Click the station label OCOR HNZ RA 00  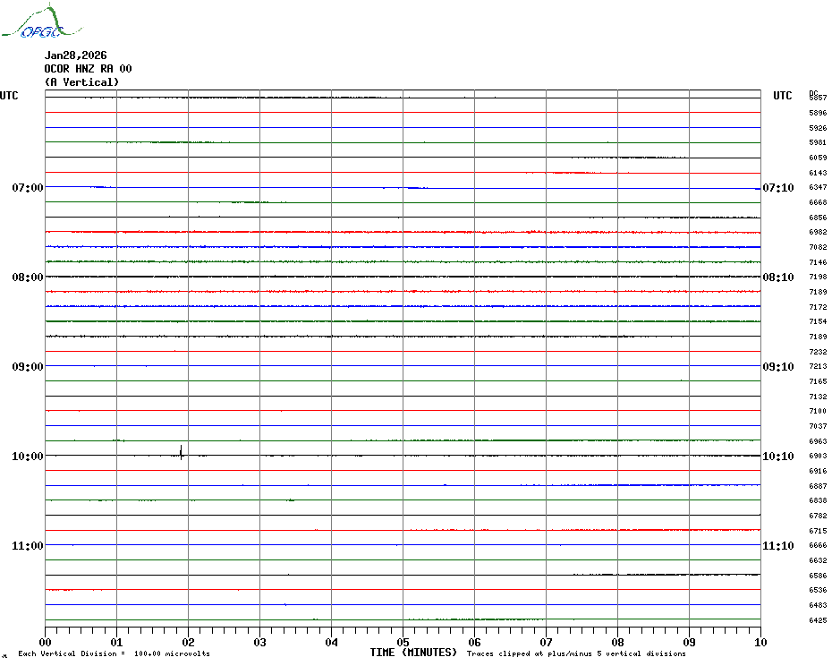pos(88,69)
